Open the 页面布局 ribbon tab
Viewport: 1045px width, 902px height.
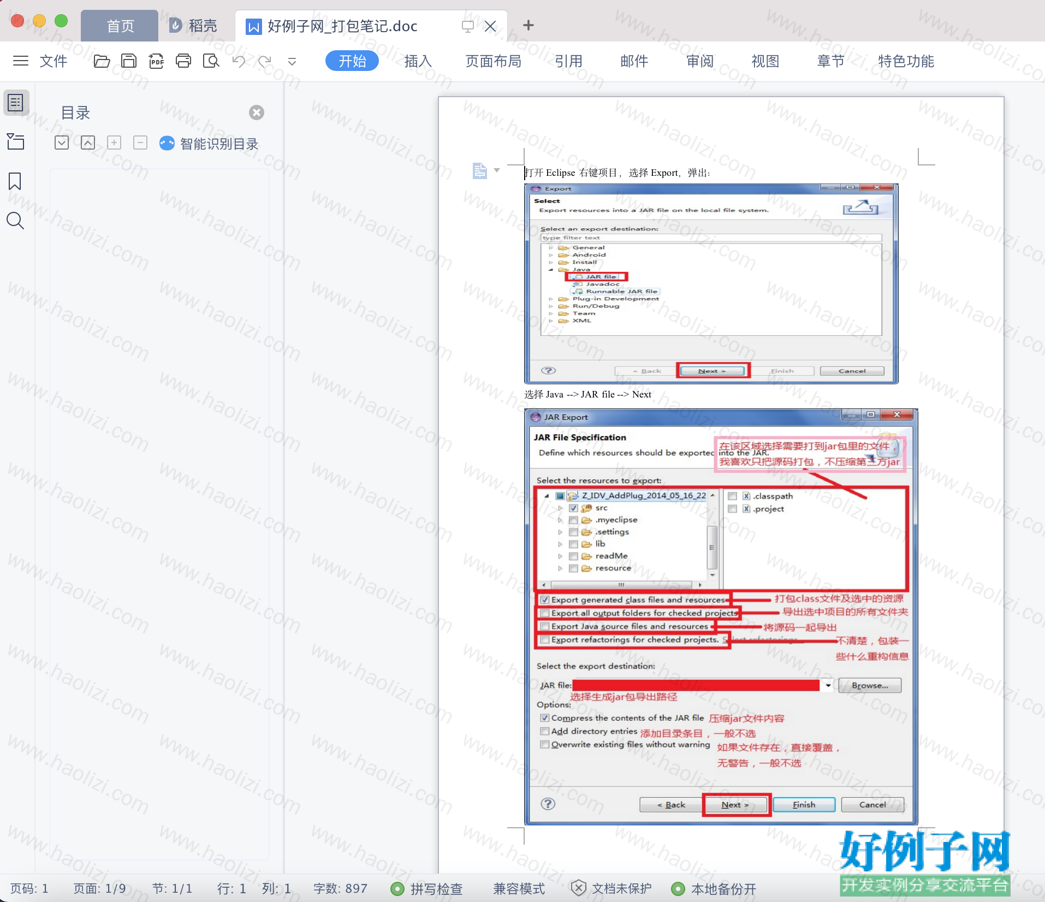(x=494, y=61)
